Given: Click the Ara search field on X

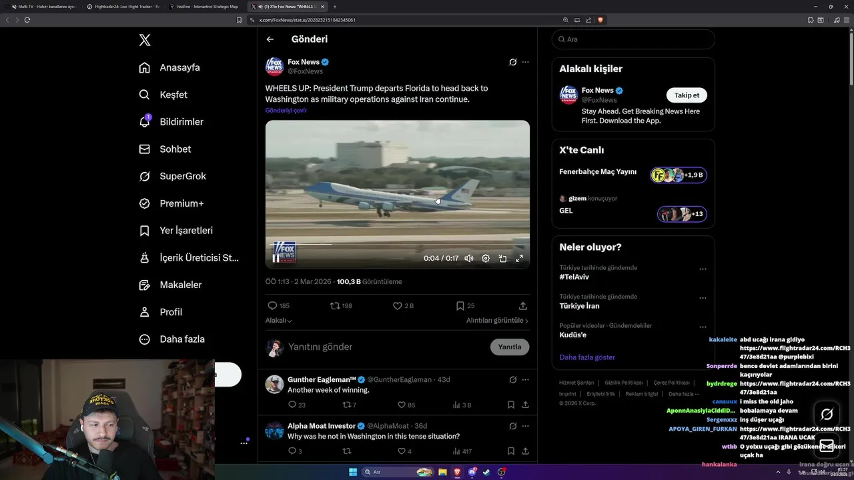Looking at the screenshot, I should pyautogui.click(x=633, y=39).
